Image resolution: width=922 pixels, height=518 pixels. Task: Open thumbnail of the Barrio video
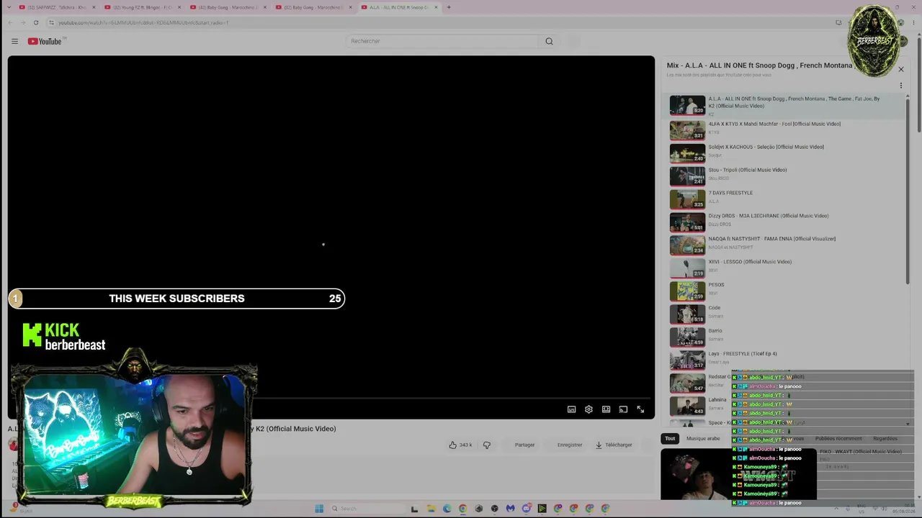pyautogui.click(x=687, y=337)
